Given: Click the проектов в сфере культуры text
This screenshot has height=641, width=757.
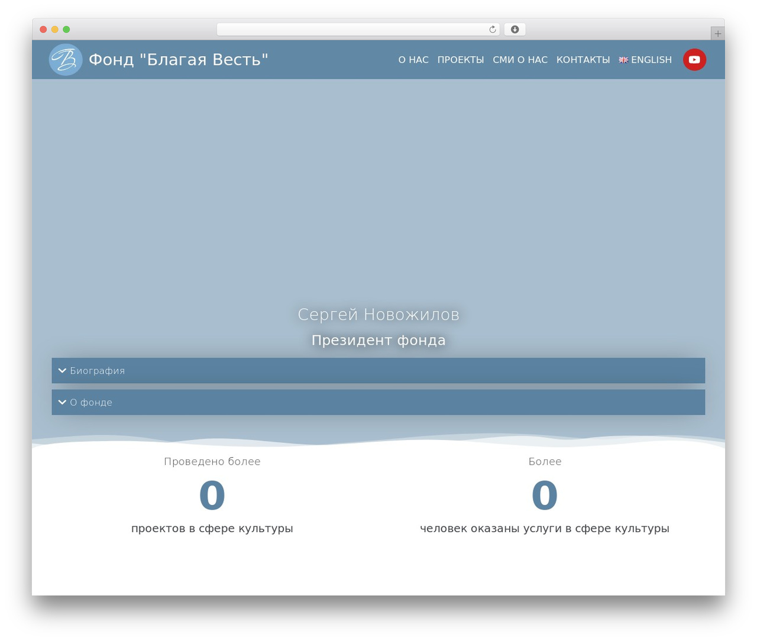Looking at the screenshot, I should [x=212, y=528].
